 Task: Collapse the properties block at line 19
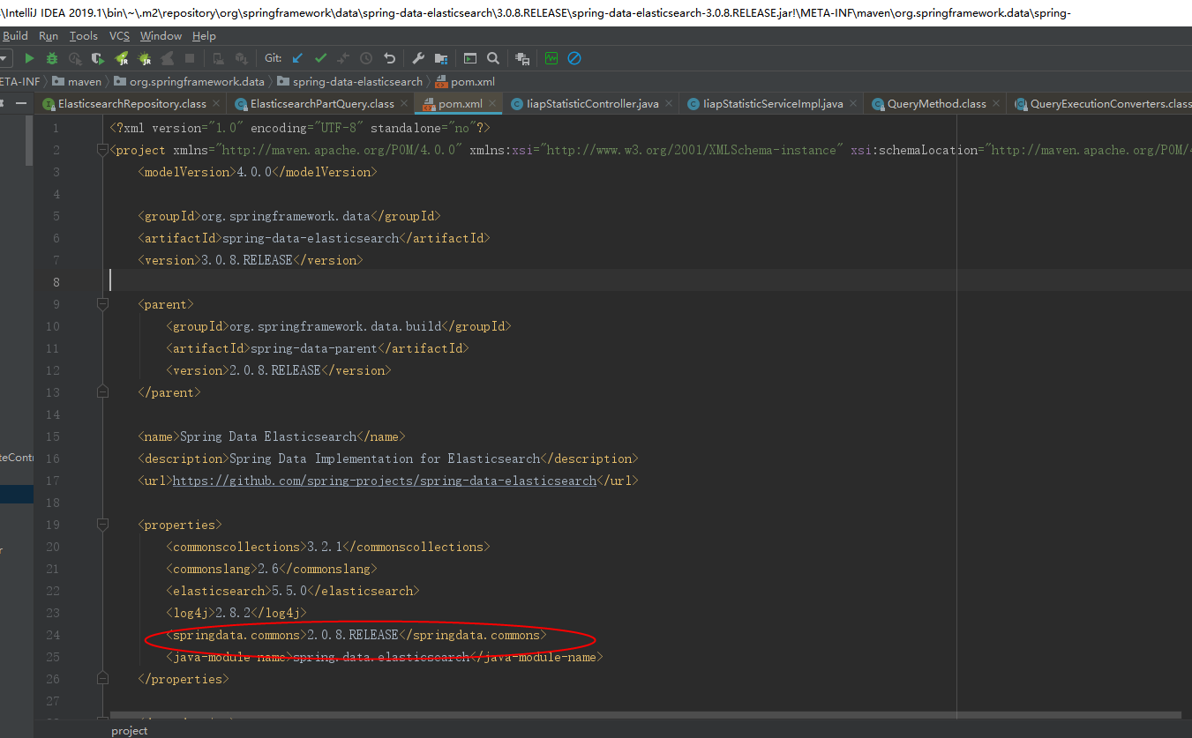click(103, 525)
